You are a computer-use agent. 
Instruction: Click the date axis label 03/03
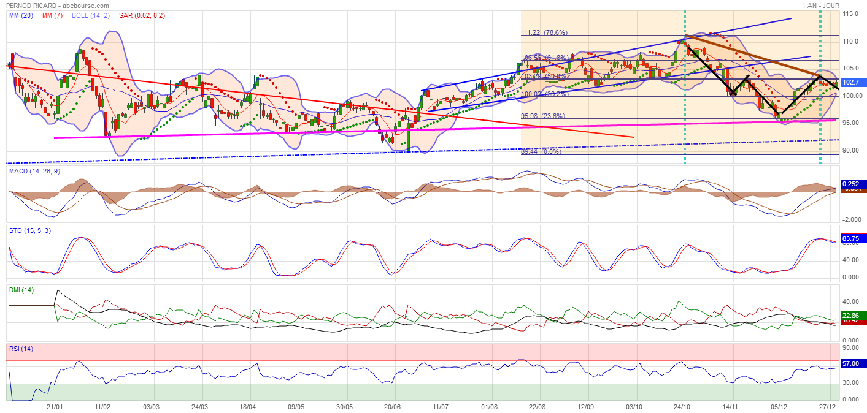151,406
